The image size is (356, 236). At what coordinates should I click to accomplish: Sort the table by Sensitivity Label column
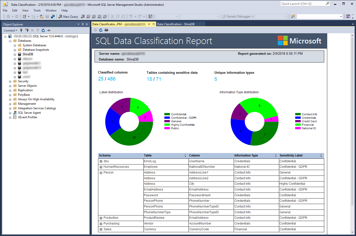(x=321, y=156)
